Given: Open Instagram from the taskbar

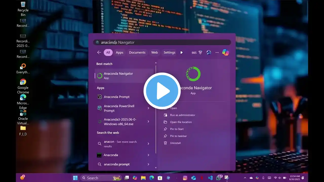Looking at the screenshot, I should click(x=185, y=178).
